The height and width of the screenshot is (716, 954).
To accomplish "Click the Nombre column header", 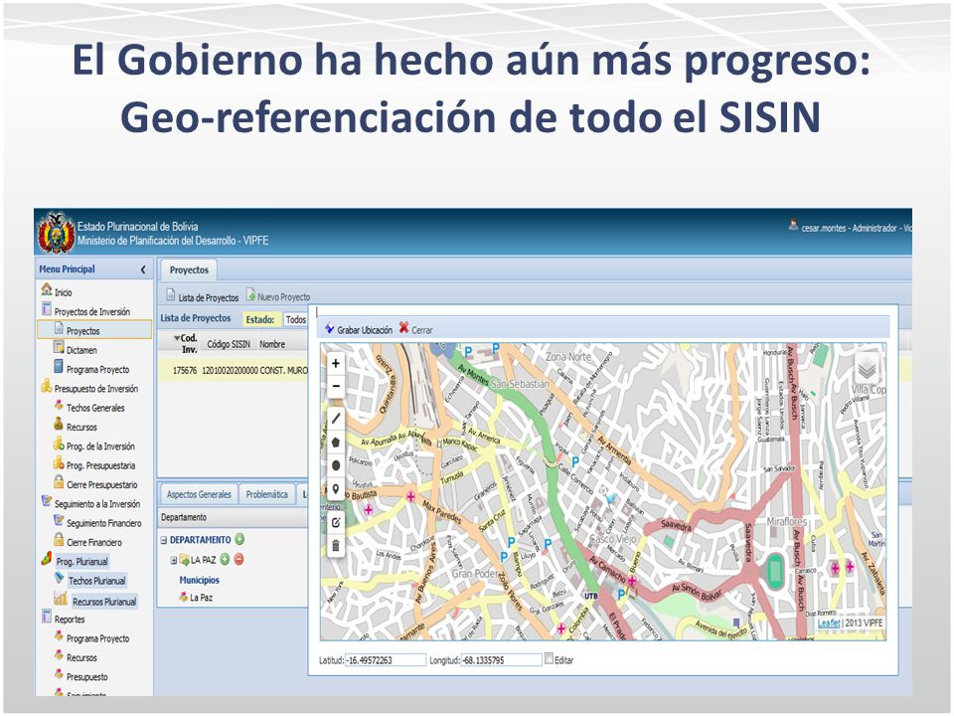I will tap(272, 344).
